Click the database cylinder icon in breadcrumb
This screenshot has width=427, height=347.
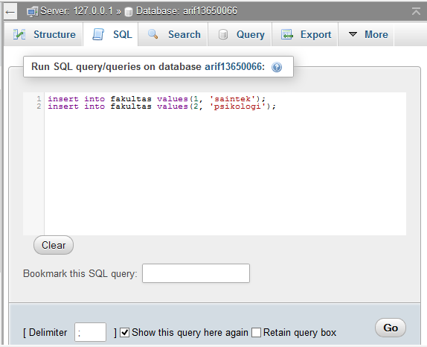128,12
